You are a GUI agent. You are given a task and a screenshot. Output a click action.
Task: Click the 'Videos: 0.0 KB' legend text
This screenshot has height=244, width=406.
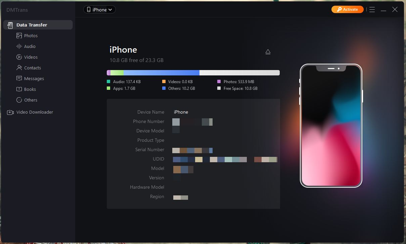(x=181, y=81)
